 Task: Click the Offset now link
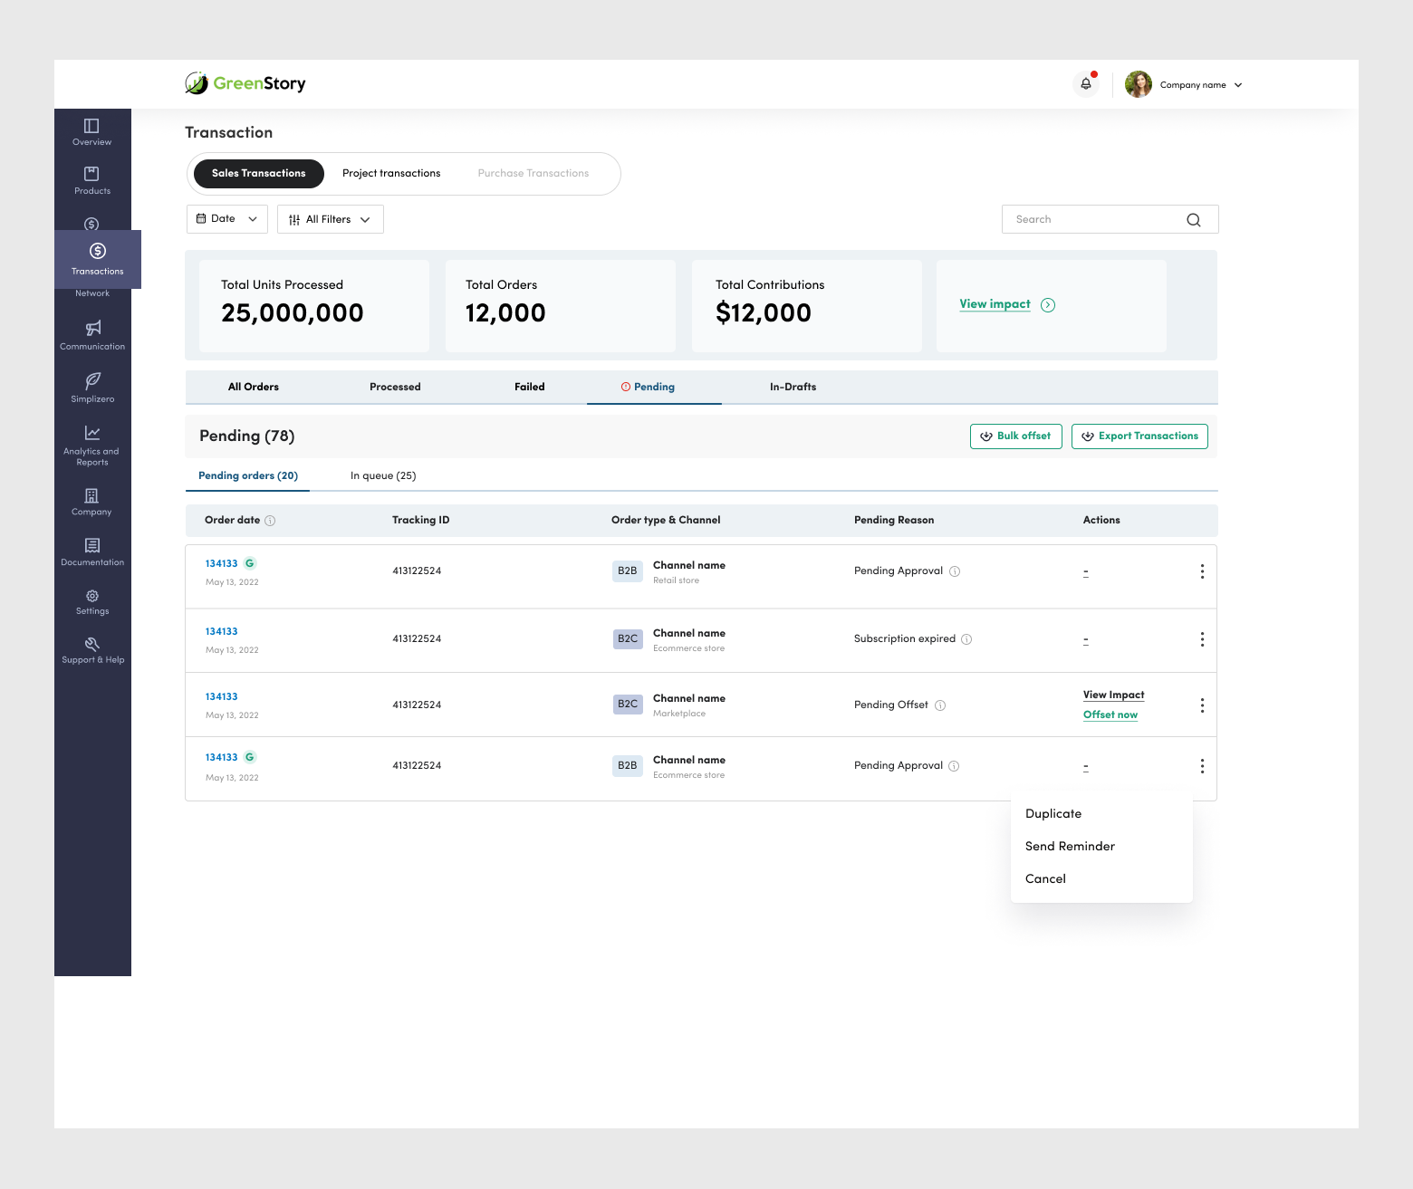pos(1110,714)
